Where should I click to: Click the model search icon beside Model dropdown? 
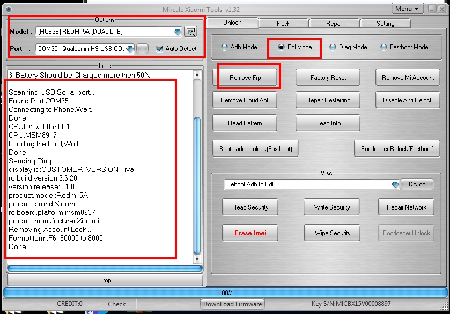pos(190,32)
